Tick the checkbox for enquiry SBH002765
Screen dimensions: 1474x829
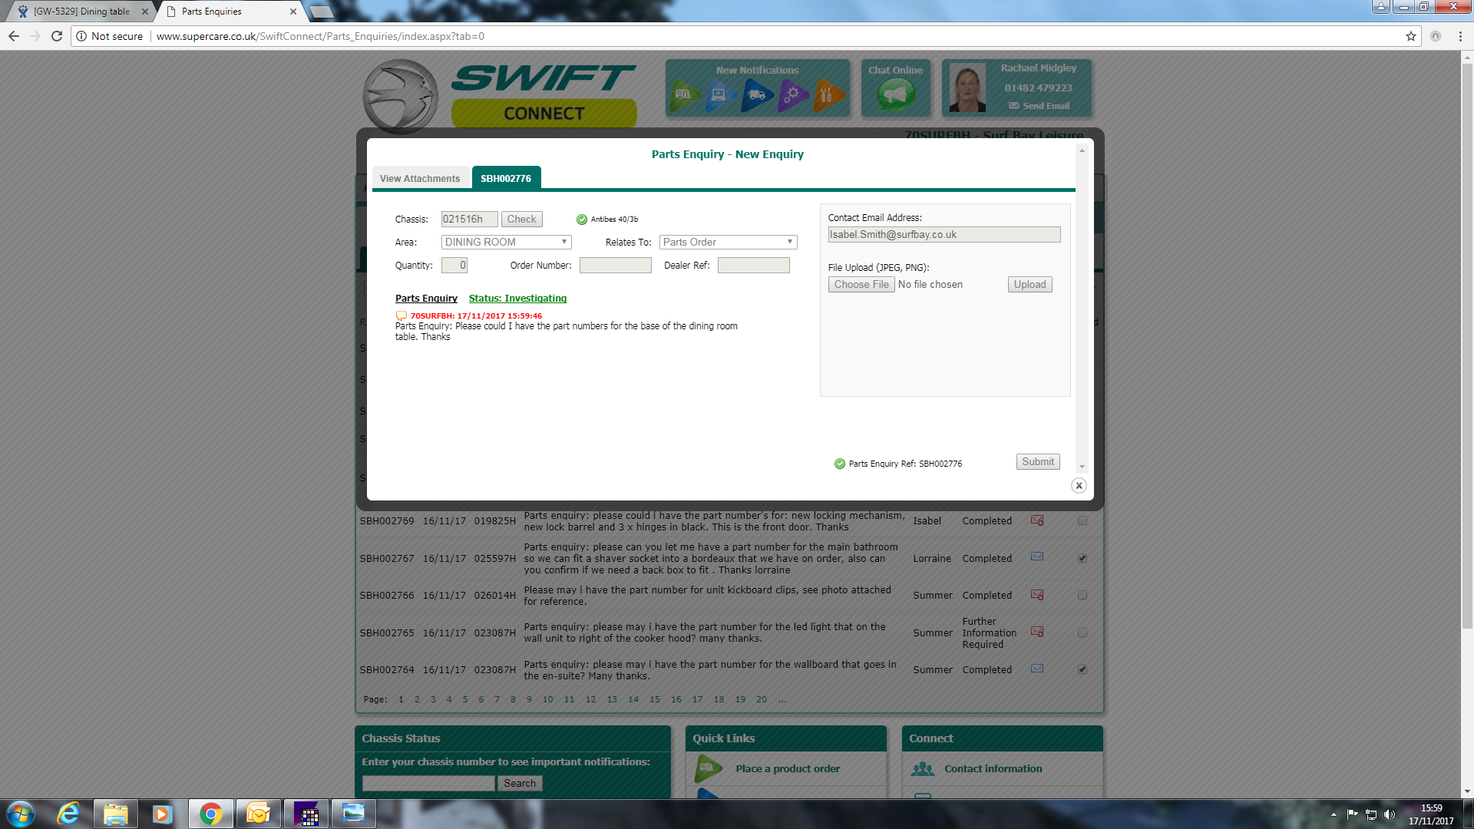click(1082, 632)
